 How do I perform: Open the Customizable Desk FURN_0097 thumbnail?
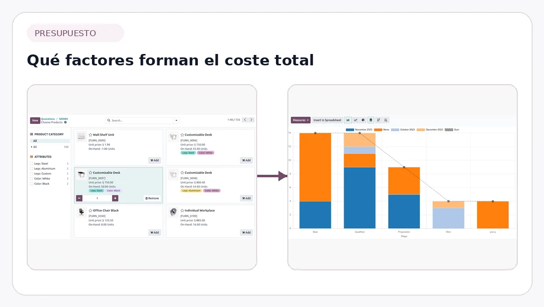[x=81, y=174]
